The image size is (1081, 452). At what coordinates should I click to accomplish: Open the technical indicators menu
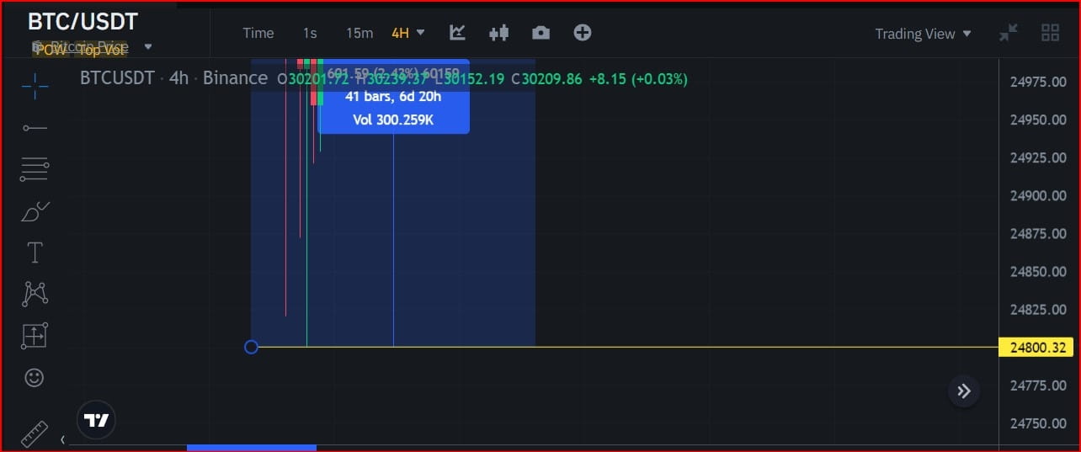457,33
